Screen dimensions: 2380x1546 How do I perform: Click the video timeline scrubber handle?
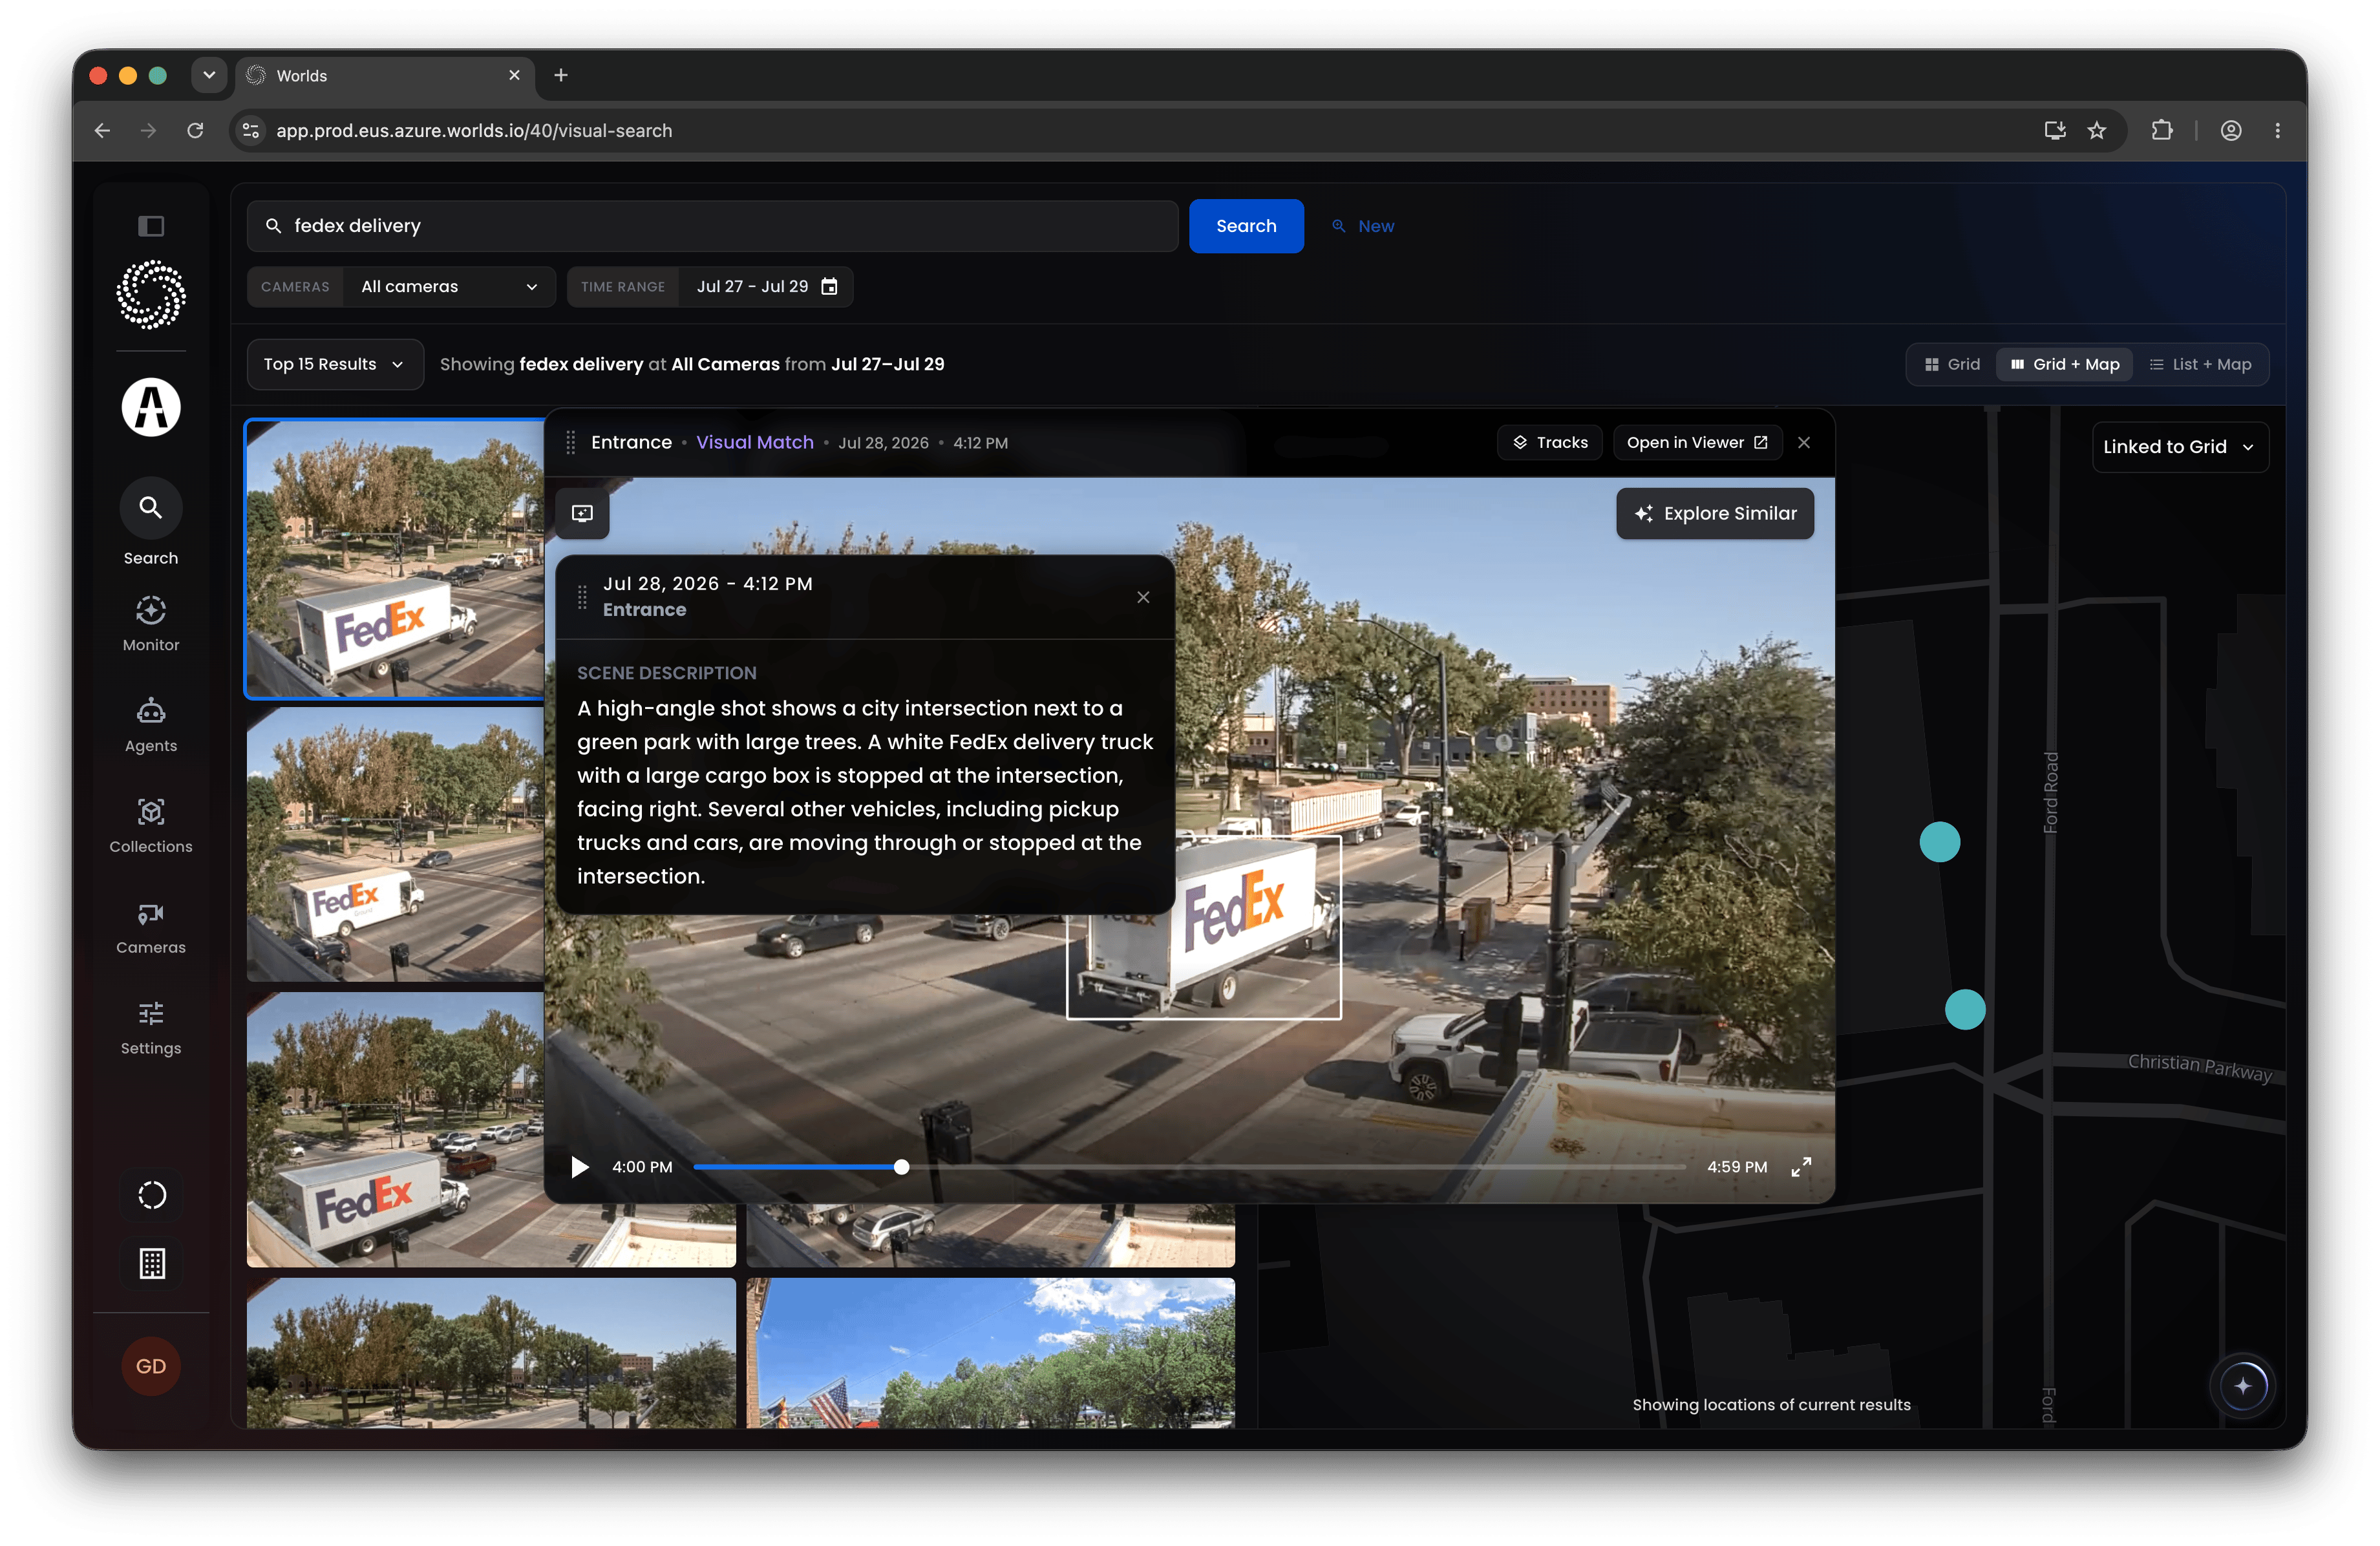(902, 1167)
